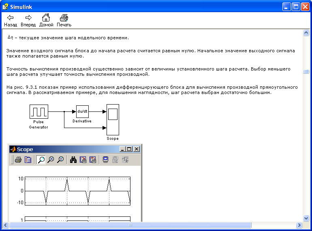Click the '10' axis label in Scope
The image size is (312, 231).
tap(21, 179)
